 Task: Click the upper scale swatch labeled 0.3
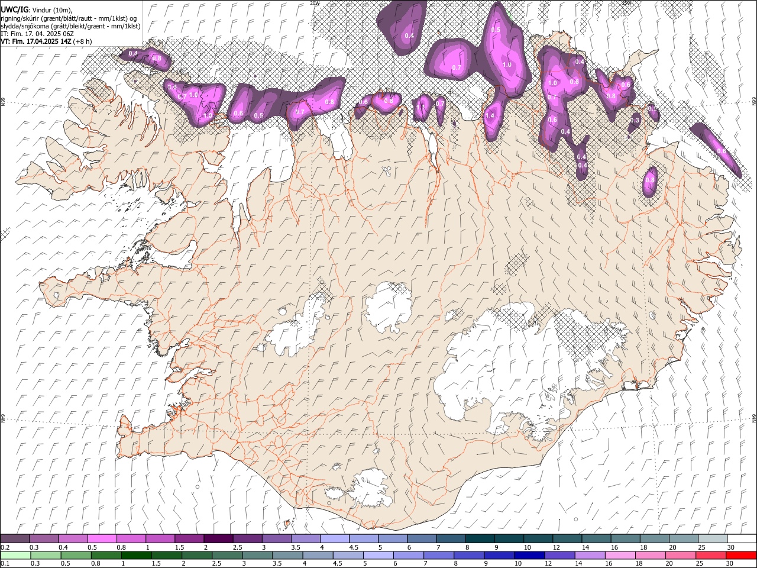click(x=44, y=538)
